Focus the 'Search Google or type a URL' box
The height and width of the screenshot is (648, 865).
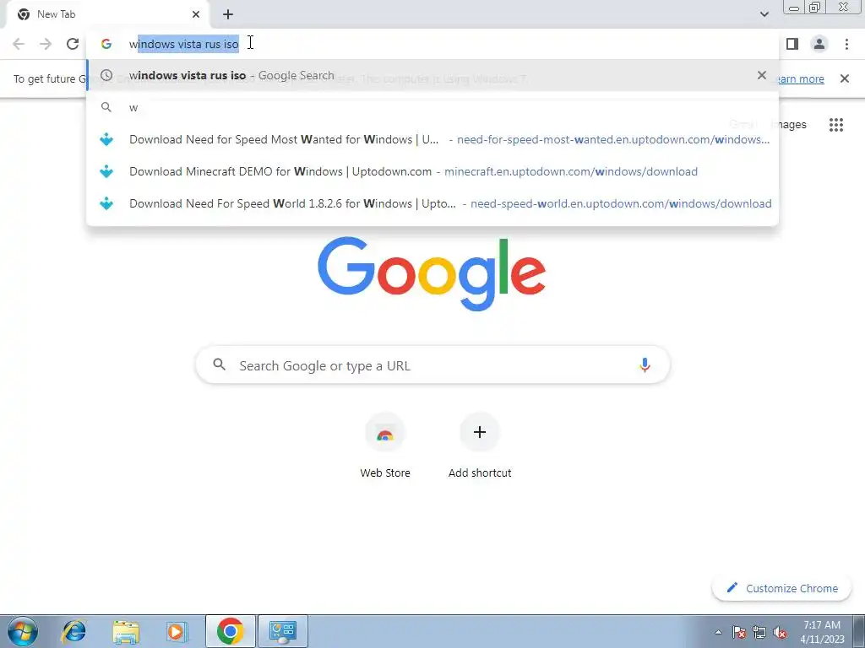click(x=433, y=364)
